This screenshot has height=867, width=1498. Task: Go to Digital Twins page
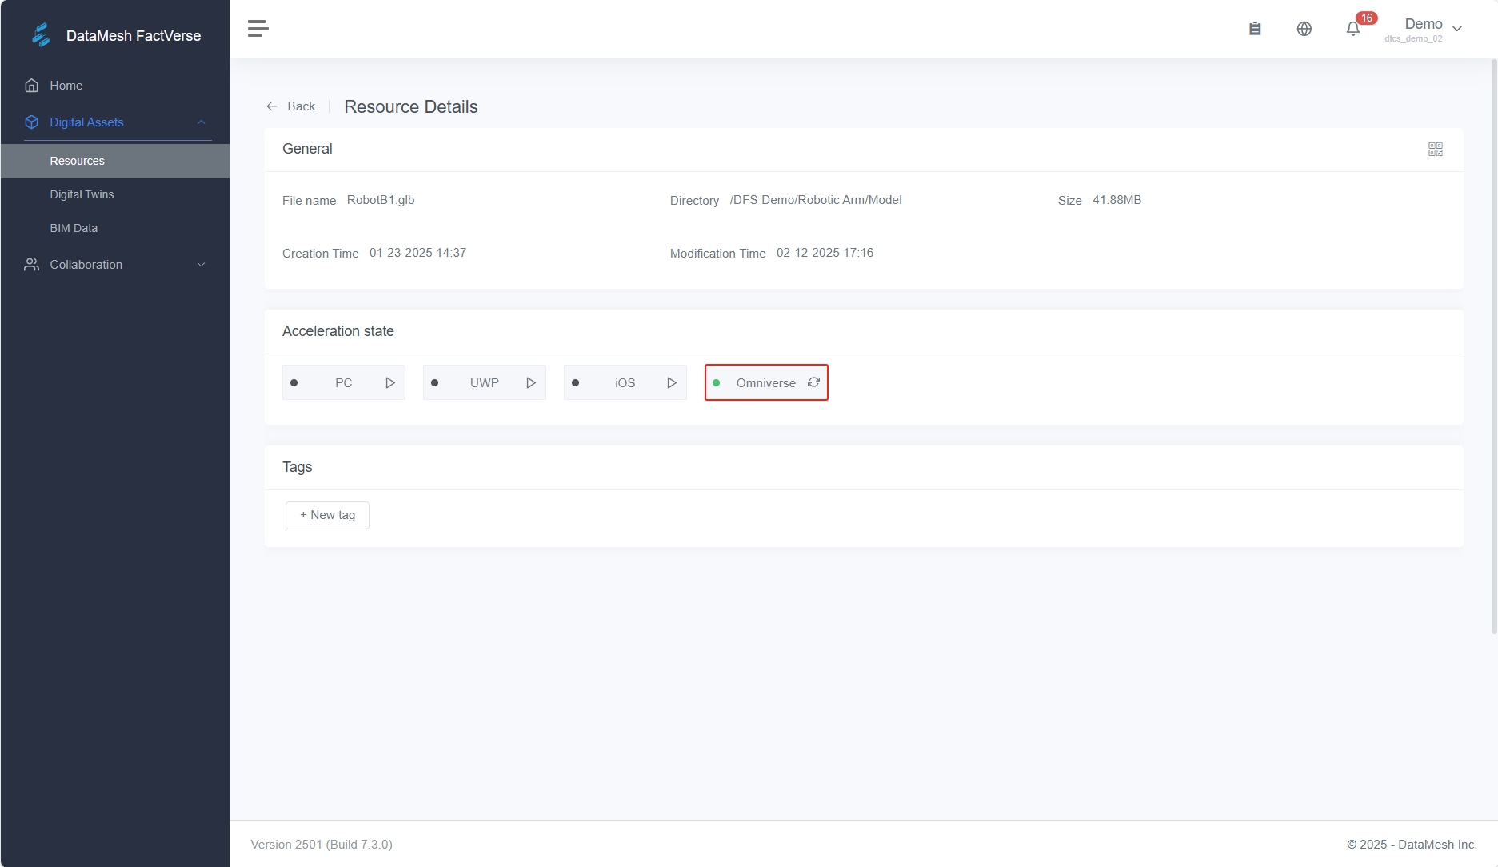click(82, 194)
